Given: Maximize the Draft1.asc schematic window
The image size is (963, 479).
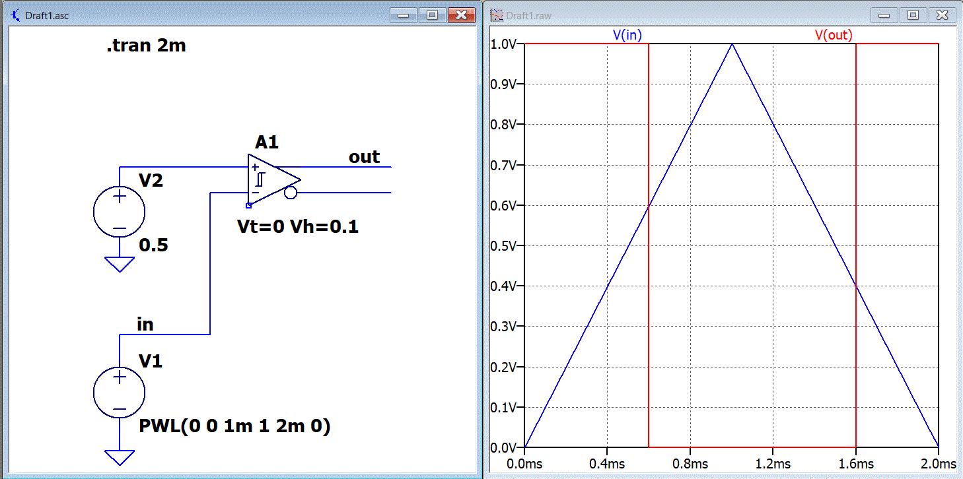Looking at the screenshot, I should pos(432,15).
